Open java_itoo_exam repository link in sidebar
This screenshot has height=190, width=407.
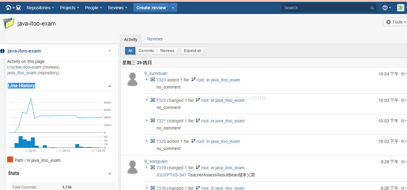pos(22,73)
